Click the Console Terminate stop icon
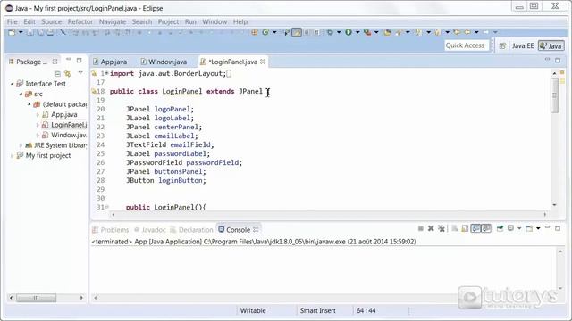 [x=421, y=228]
